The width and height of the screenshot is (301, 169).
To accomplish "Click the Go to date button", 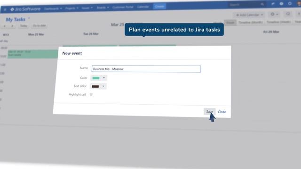I will click(40, 25).
